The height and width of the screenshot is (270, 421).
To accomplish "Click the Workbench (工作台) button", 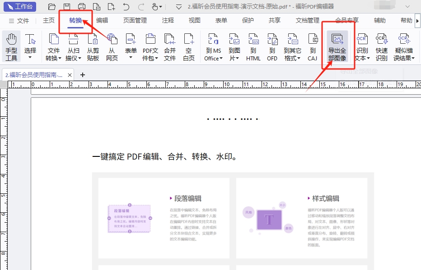I will point(20,7).
